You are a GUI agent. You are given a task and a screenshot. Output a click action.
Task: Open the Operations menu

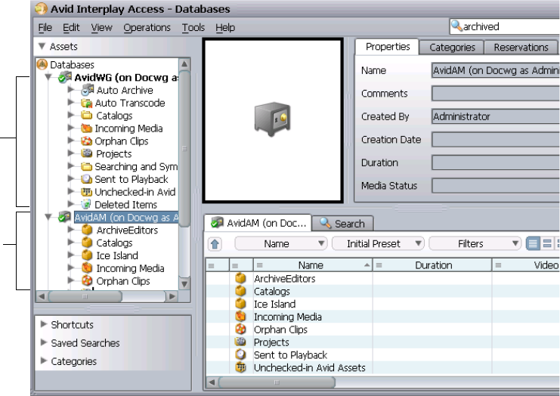click(x=147, y=27)
